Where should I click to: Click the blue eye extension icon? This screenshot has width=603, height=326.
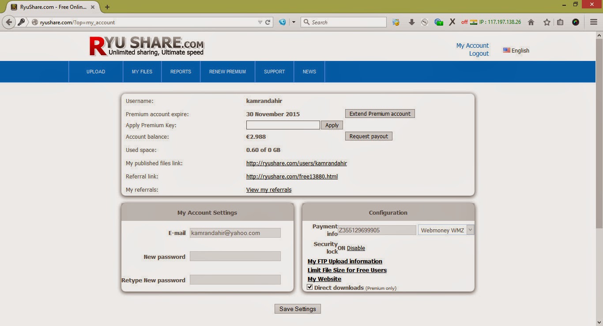point(282,22)
